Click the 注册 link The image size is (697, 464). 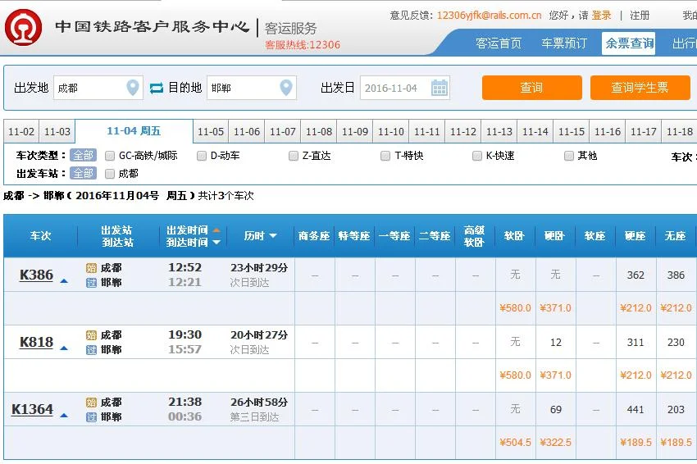(x=640, y=15)
